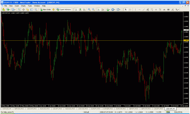This screenshot has width=190, height=114.
Task: Select the Fibonacci Retracement tool
Action: 152,10
